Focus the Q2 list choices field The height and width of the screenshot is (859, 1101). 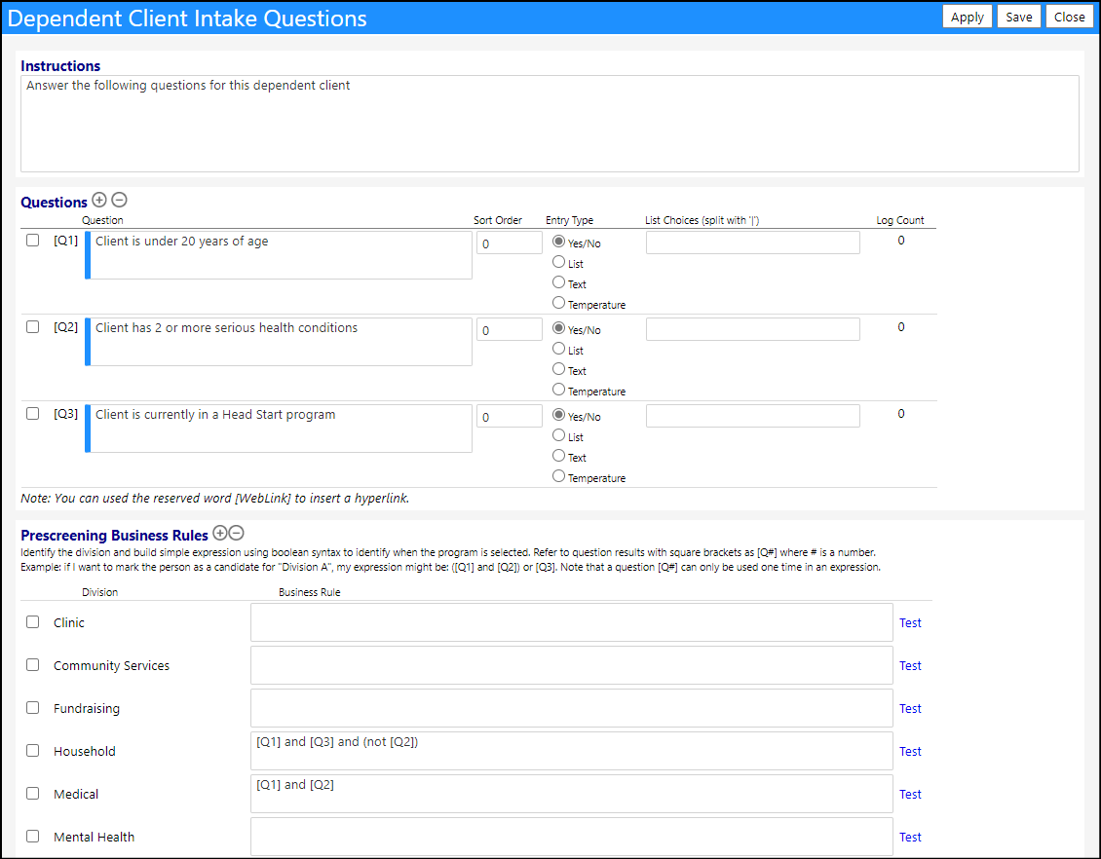pyautogui.click(x=753, y=329)
